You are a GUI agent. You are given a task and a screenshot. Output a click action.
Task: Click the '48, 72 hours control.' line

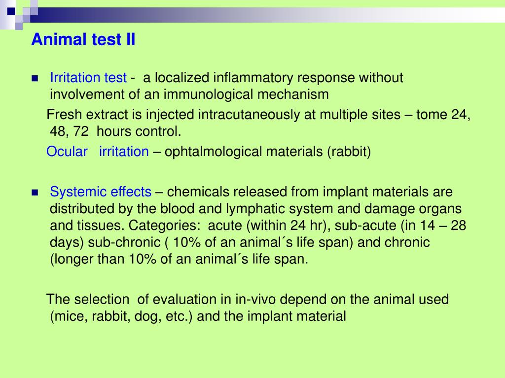(x=115, y=131)
